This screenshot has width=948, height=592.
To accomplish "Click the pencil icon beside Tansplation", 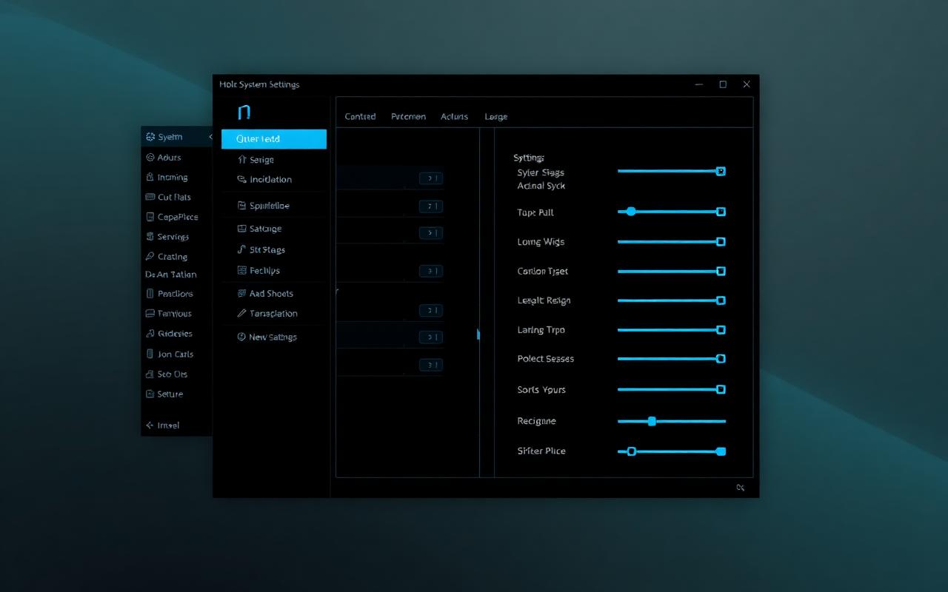I will (x=242, y=314).
